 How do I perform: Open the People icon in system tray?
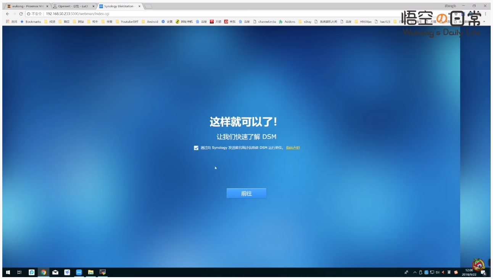click(406, 272)
